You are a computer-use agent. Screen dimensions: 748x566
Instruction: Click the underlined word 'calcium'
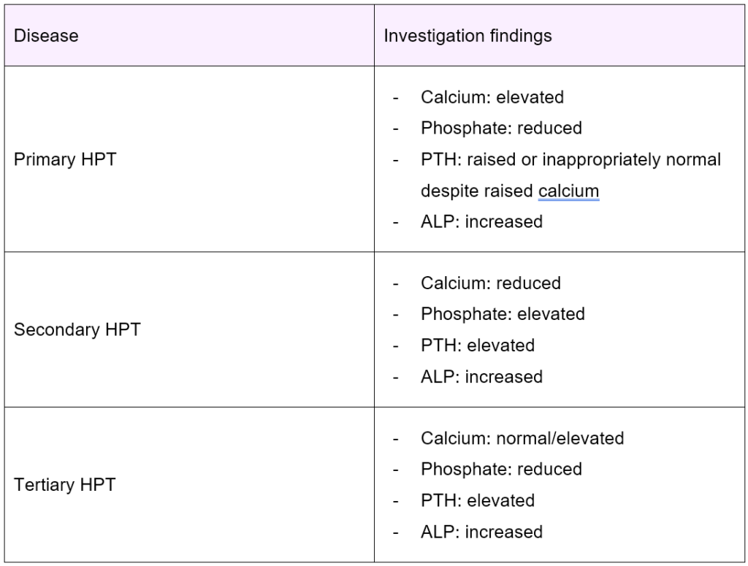[568, 191]
